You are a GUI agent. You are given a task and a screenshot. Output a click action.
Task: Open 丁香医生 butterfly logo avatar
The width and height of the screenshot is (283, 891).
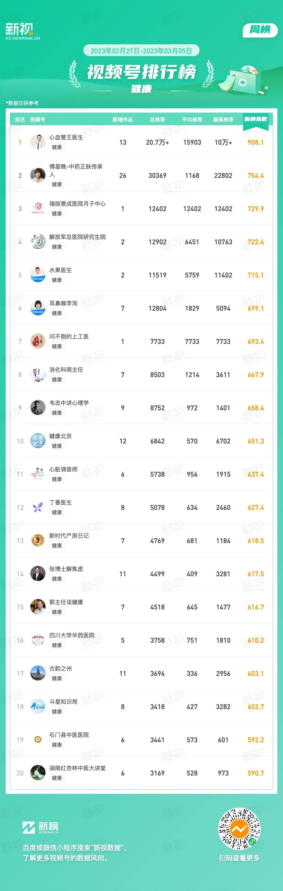tap(38, 507)
